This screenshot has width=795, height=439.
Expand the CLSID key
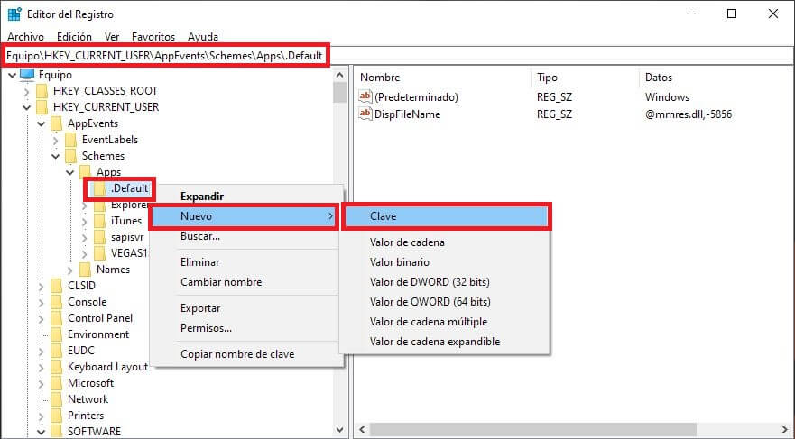pyautogui.click(x=42, y=286)
